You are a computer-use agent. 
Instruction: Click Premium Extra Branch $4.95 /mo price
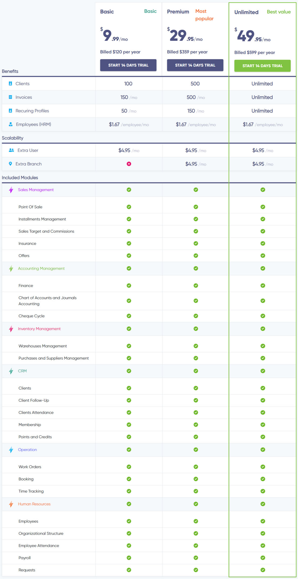(196, 164)
